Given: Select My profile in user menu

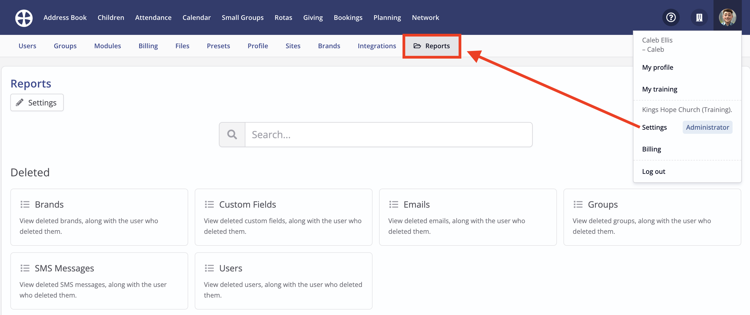Looking at the screenshot, I should tap(658, 67).
